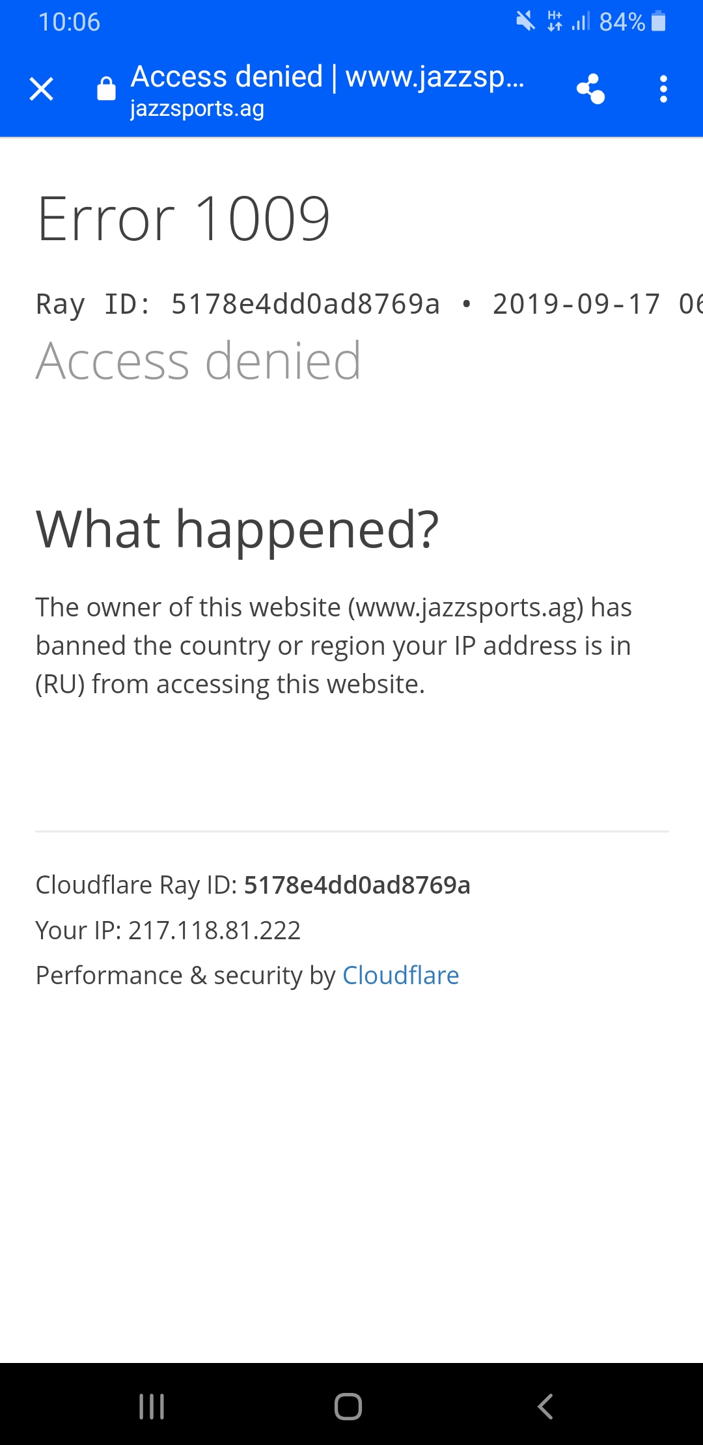Open the three-dot overflow menu
The height and width of the screenshot is (1445, 703).
(663, 89)
